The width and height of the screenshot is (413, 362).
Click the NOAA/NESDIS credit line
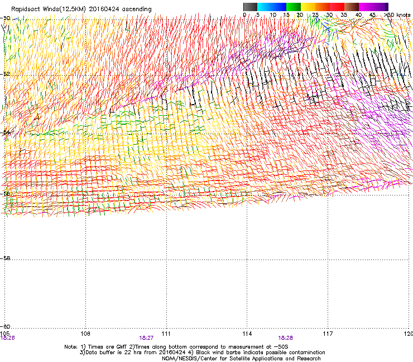click(241, 359)
